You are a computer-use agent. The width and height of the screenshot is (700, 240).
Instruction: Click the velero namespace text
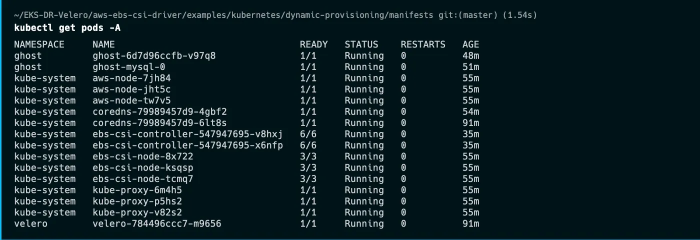pyautogui.click(x=30, y=223)
